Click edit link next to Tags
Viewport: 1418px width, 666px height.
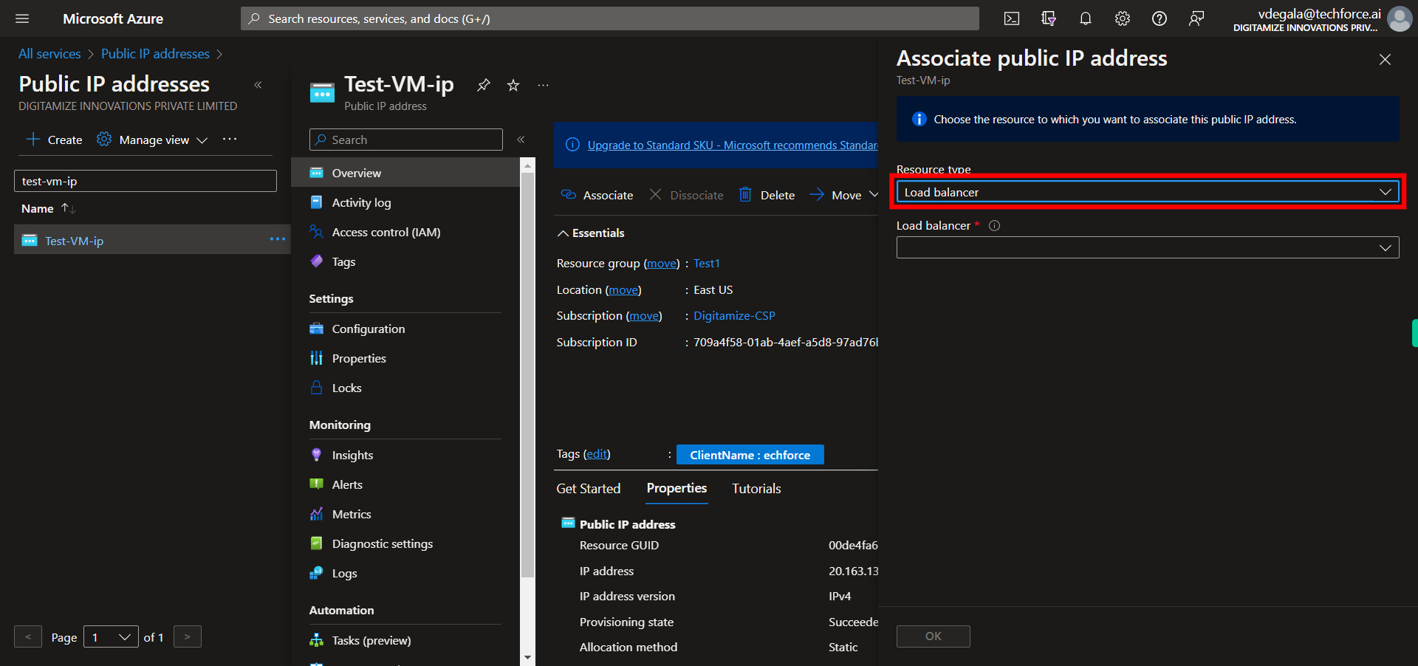pos(597,454)
